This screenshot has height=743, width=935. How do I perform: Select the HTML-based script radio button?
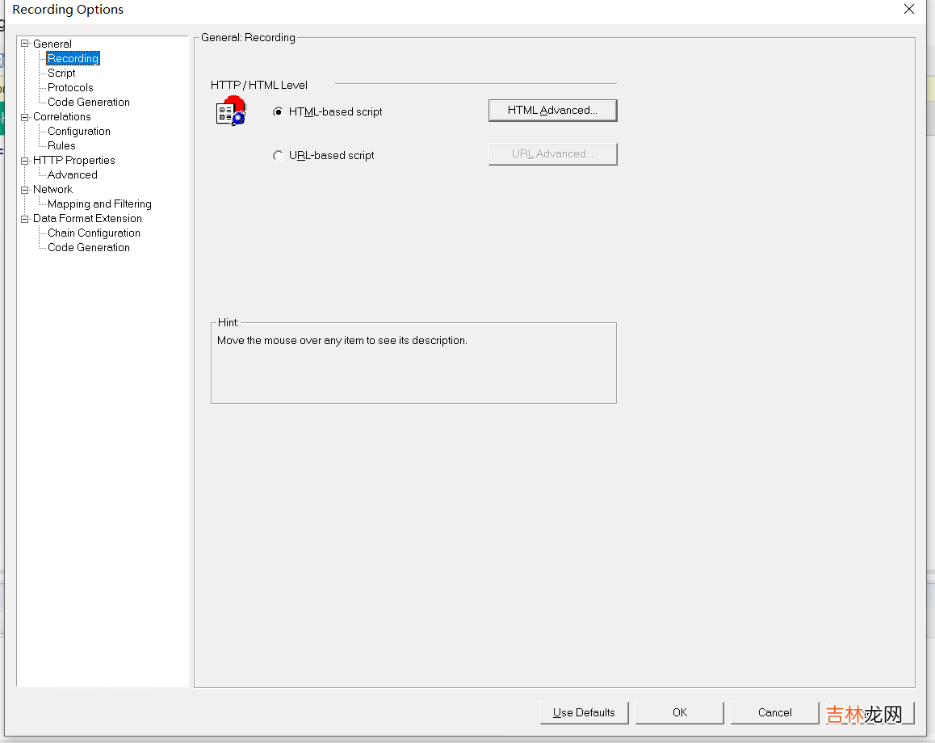pos(278,112)
